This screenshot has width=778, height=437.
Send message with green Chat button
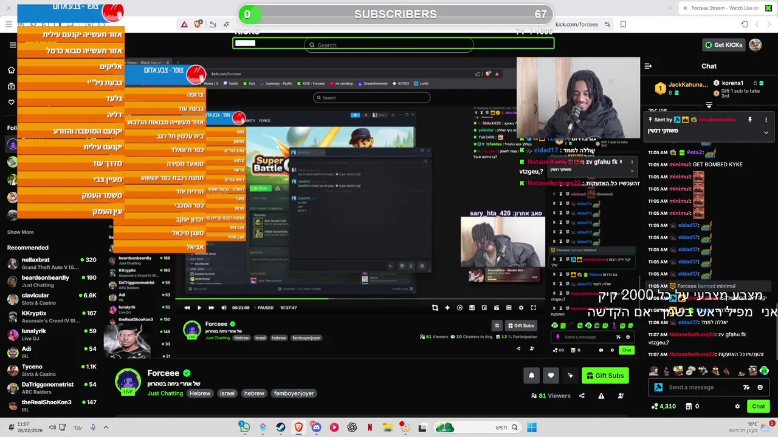click(759, 407)
